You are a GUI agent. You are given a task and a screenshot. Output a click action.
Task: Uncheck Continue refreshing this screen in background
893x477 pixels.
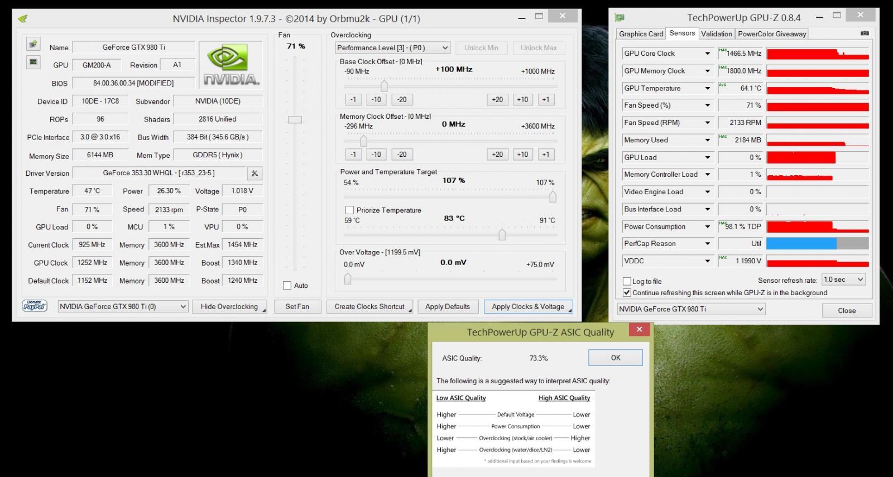point(627,292)
